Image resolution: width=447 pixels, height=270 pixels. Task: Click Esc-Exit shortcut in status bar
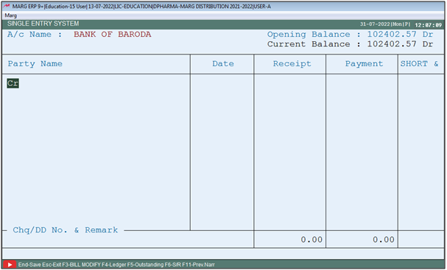tap(52, 265)
